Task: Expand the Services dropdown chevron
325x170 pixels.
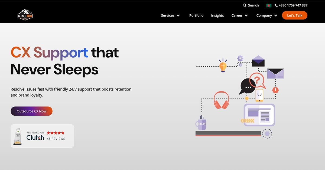Action: point(178,16)
